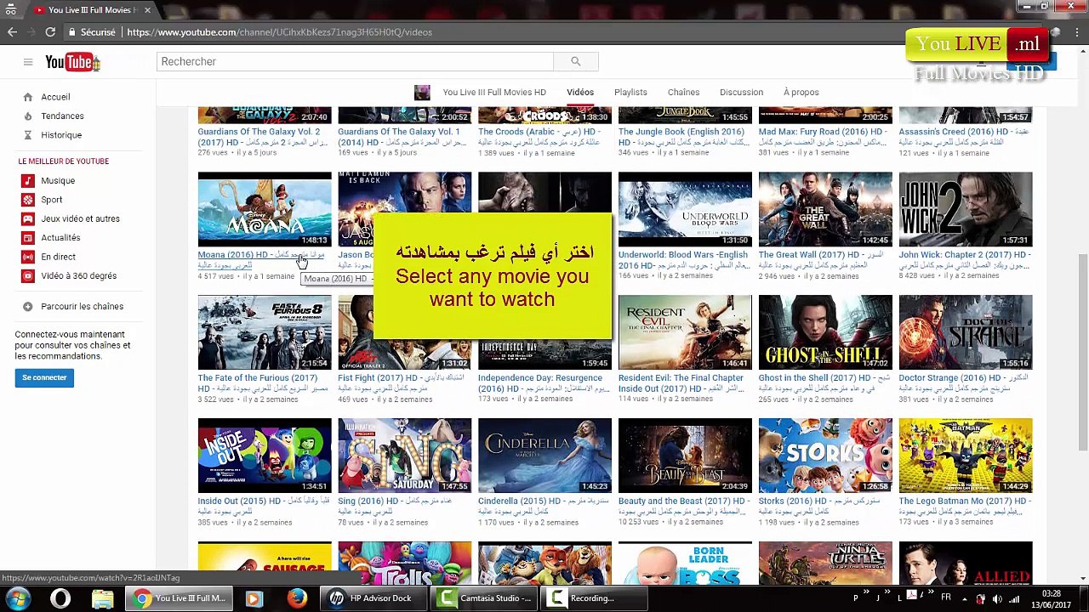Click the You Live III Full Movies HD channel name

click(494, 93)
